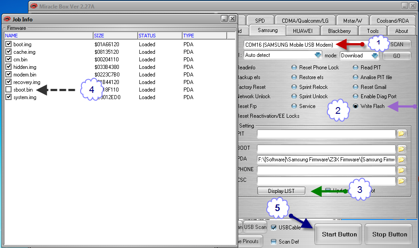Select Enable Diag Port option
The image size is (419, 248).
tap(355, 96)
